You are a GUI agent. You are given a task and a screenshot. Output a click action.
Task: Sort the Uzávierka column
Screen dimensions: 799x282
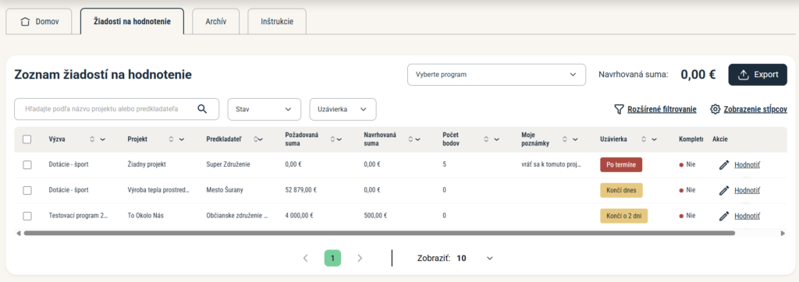[644, 139]
